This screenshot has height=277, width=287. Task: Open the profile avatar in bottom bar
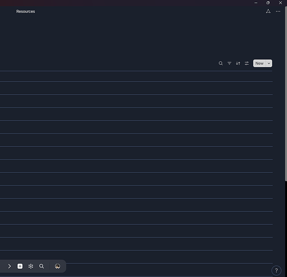tap(58, 266)
